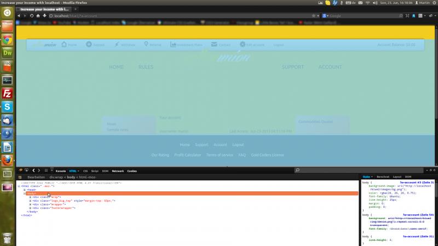Expand the head node in HTML tree
Viewport: 438px width, 246px height.
click(x=24, y=189)
